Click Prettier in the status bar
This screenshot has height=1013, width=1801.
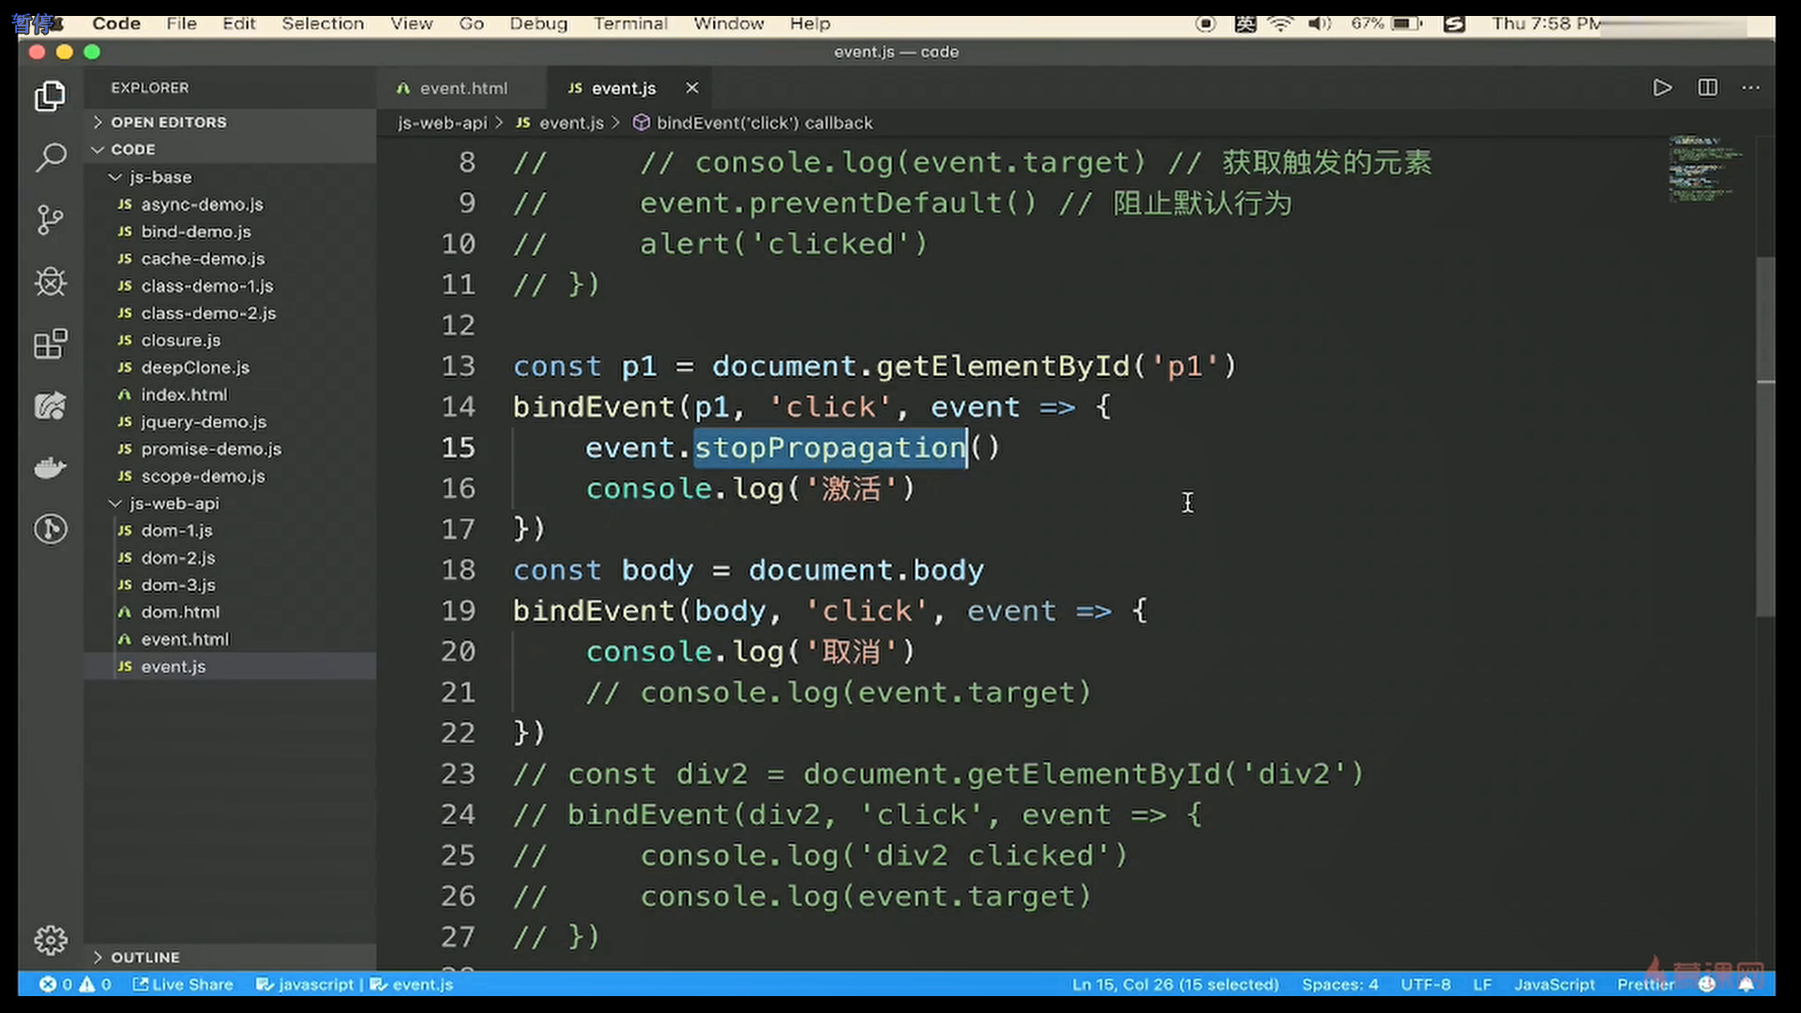click(x=1645, y=984)
